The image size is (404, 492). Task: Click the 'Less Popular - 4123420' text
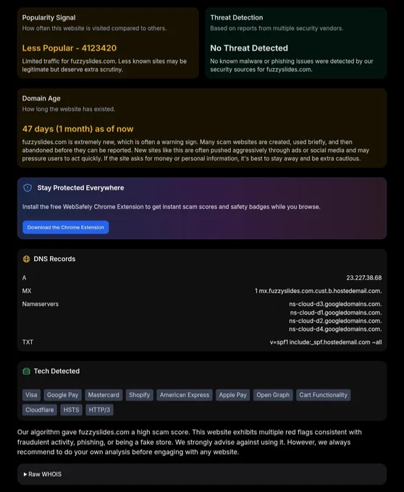[x=70, y=48]
